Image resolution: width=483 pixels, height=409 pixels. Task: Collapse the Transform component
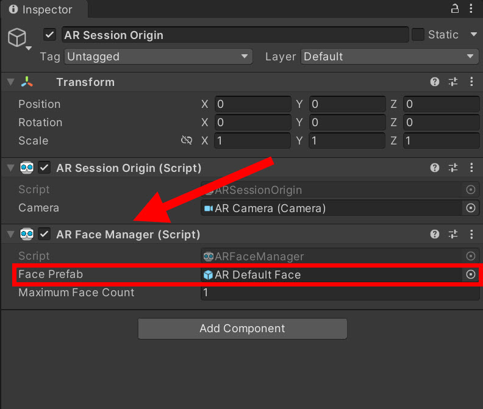coord(11,82)
